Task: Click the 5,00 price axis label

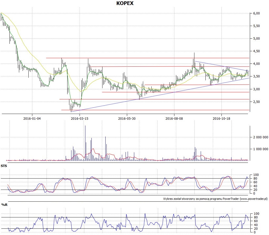Action: [x=256, y=39]
